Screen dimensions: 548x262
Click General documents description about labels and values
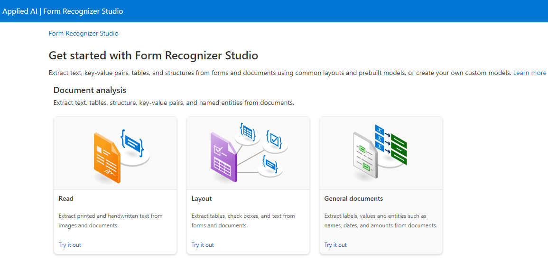point(381,221)
